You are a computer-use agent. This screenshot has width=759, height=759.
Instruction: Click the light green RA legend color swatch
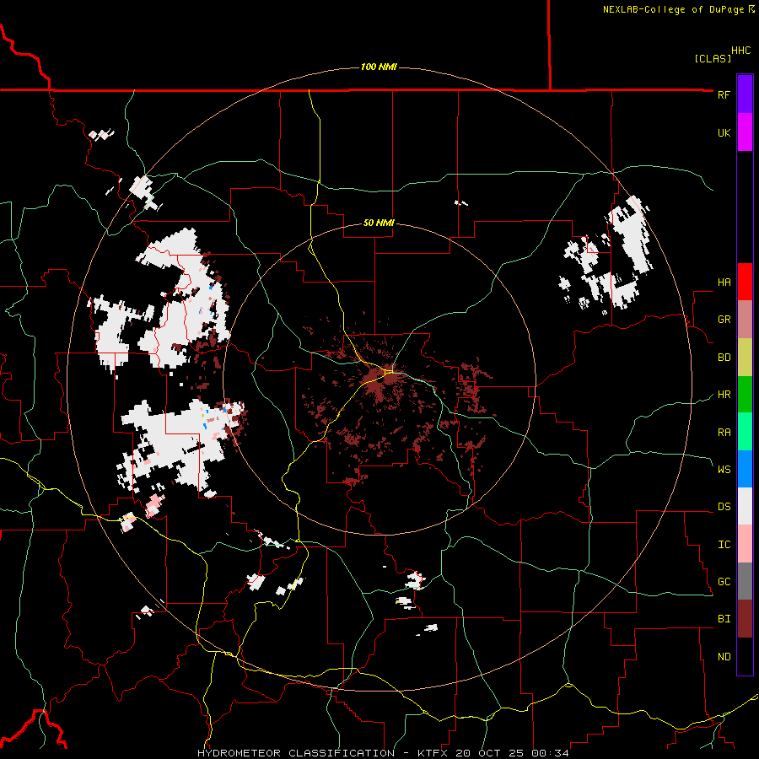tap(745, 432)
